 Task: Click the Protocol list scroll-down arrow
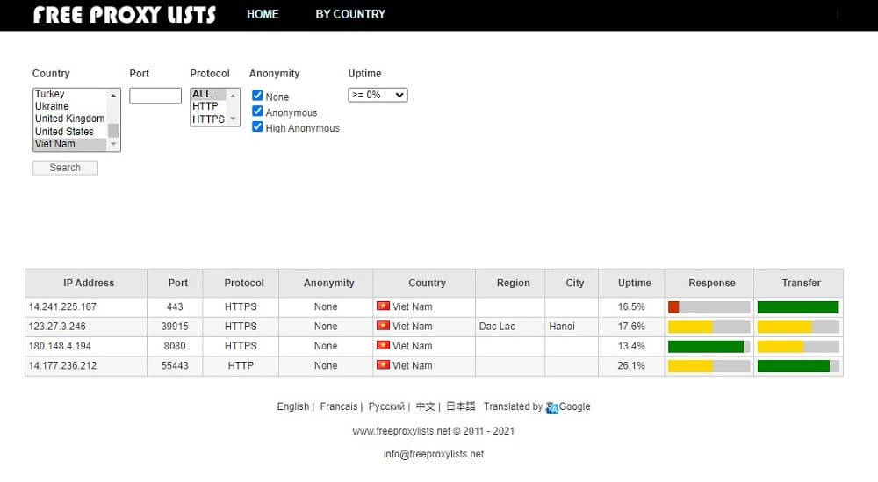coord(233,119)
